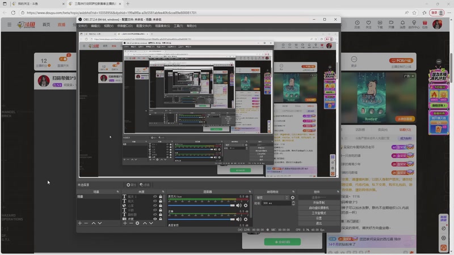Click the 属性 properties button above the docks
The height and width of the screenshot is (255, 454).
click(131, 185)
